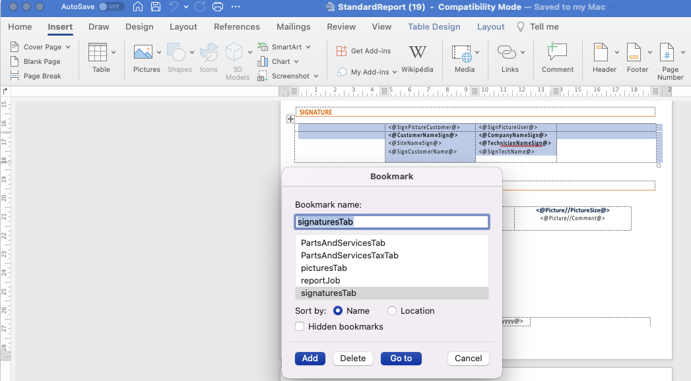The width and height of the screenshot is (691, 381).
Task: Click the table move handle
Action: (290, 119)
